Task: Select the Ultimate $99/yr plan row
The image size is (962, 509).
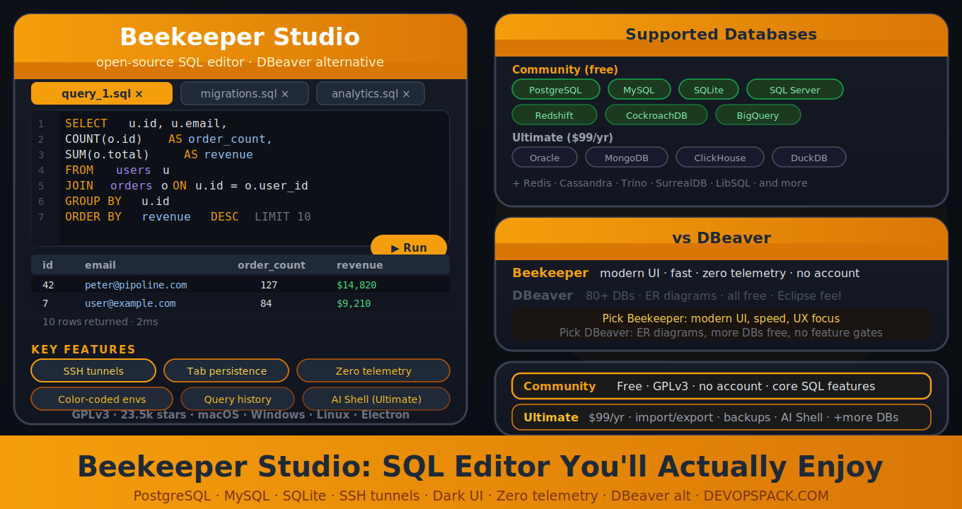Action: pos(721,417)
